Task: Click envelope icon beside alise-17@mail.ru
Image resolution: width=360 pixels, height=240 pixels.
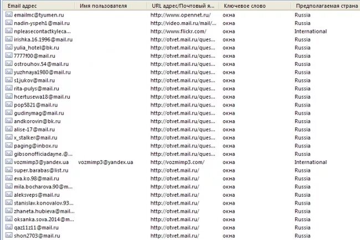Action: 9,129
